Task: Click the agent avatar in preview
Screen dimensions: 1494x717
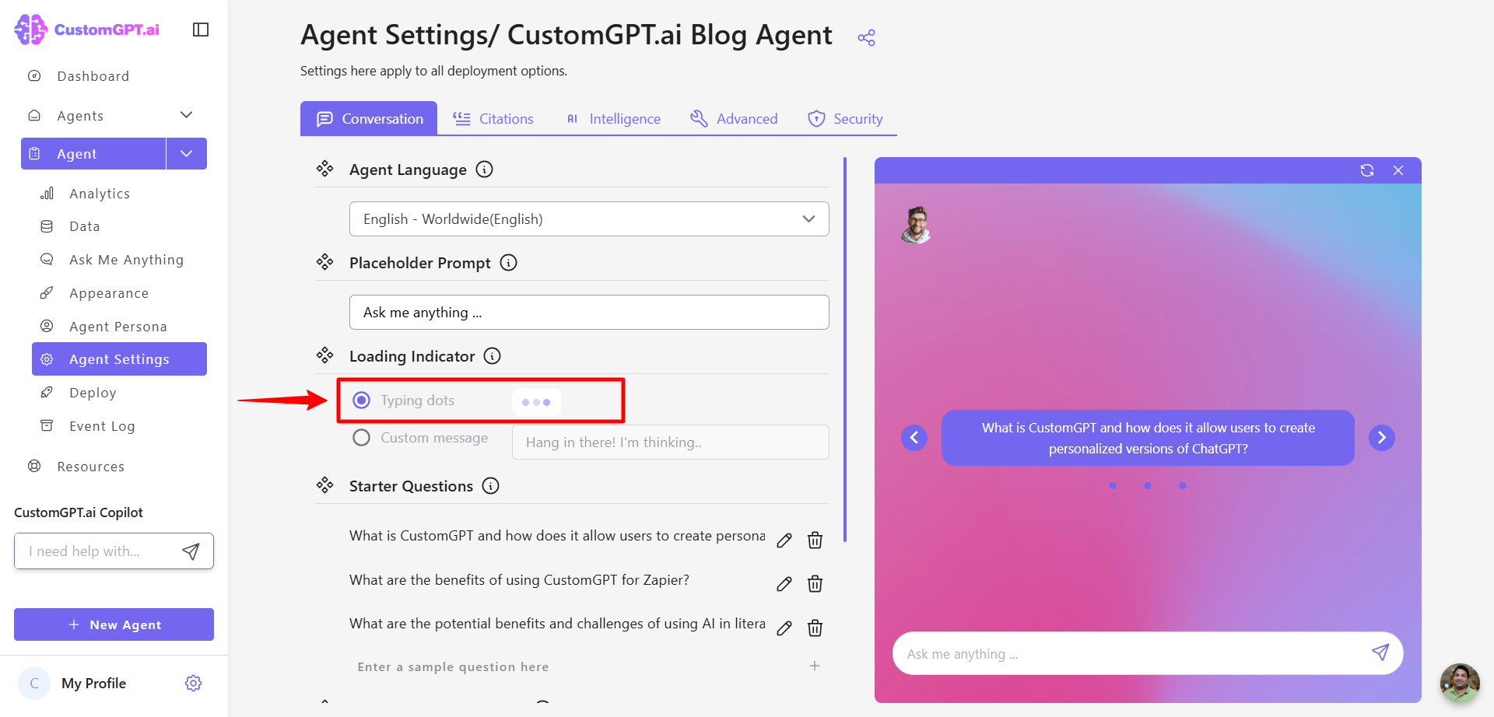Action: pyautogui.click(x=917, y=226)
